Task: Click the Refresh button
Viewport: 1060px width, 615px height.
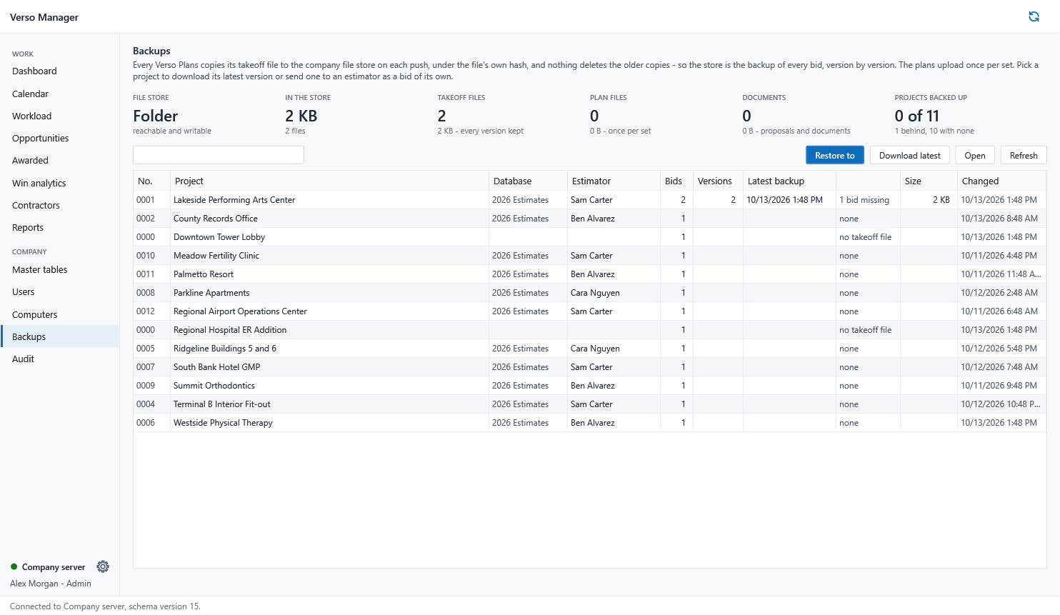Action: point(1024,155)
